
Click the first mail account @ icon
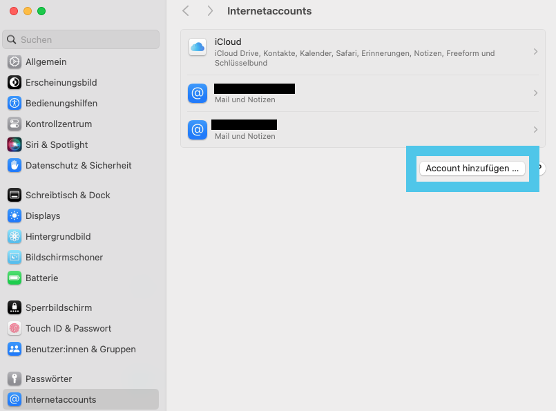198,93
